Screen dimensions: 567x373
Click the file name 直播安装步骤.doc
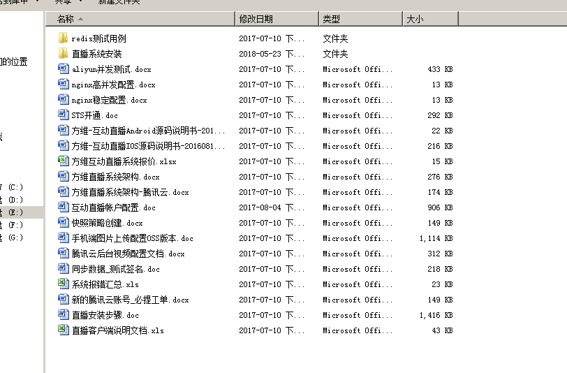105,315
